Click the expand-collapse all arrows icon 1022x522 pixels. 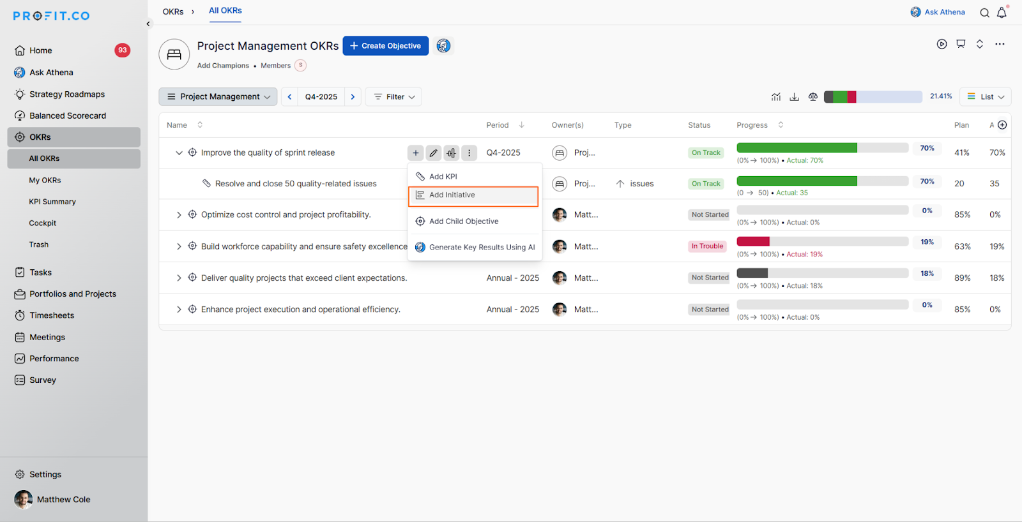[980, 44]
